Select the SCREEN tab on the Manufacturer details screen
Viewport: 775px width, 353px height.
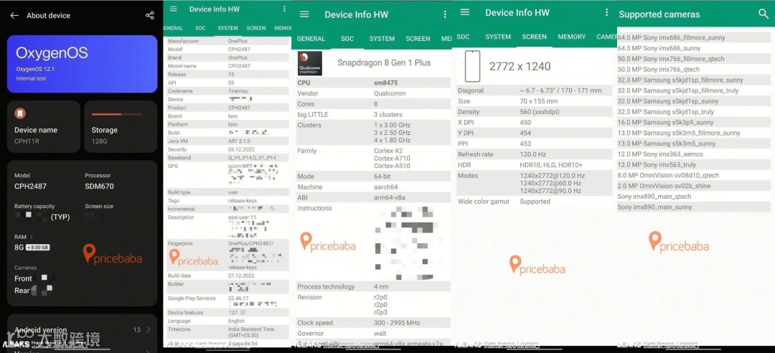coord(256,29)
